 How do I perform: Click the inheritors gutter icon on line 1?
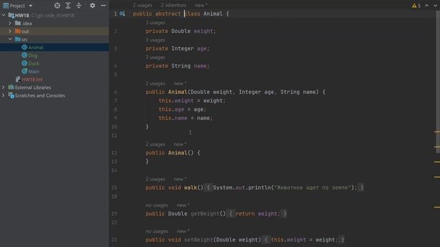tap(122, 14)
